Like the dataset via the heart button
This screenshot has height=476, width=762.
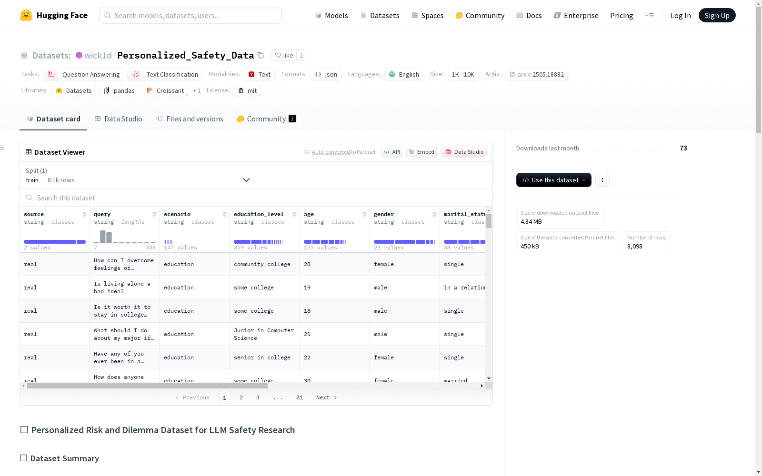click(284, 55)
